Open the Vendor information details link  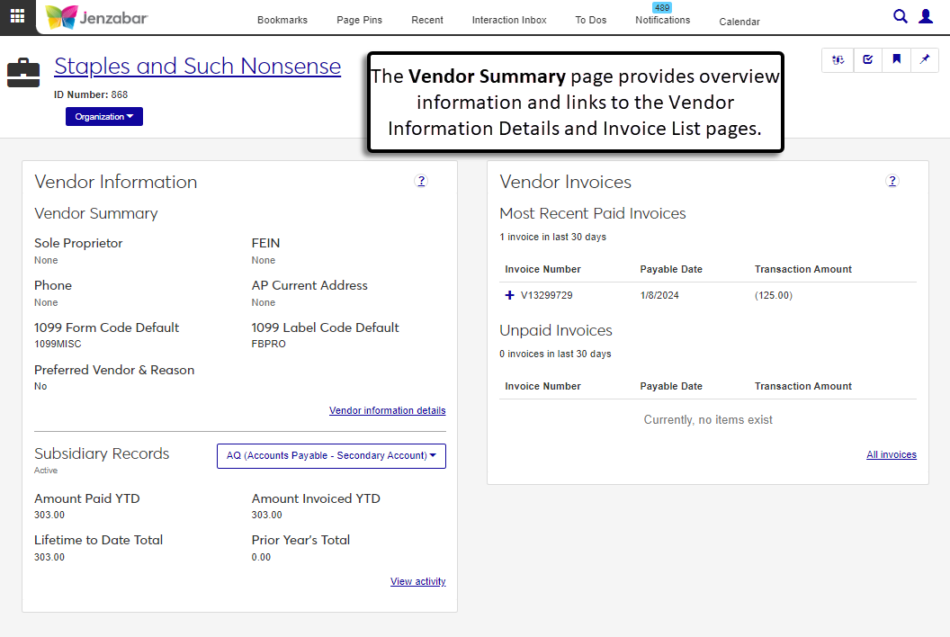pyautogui.click(x=387, y=411)
